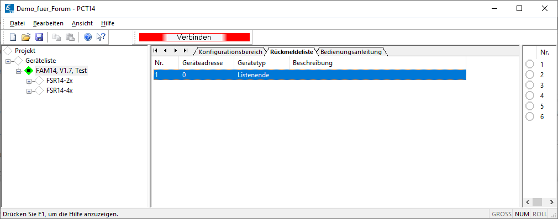Click the FSR14-4x diamond icon
This screenshot has width=558, height=219.
click(x=39, y=90)
